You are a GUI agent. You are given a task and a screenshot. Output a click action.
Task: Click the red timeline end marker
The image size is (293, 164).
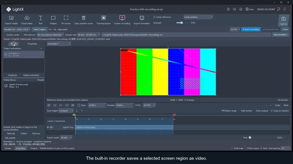click(x=174, y=115)
